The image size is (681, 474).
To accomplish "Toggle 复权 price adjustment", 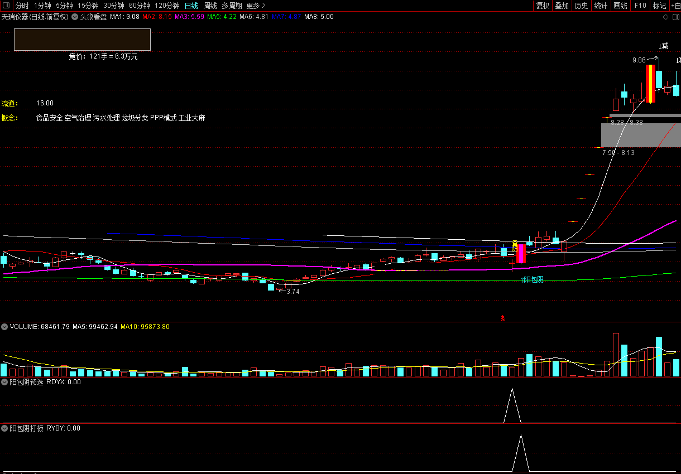I will [543, 6].
